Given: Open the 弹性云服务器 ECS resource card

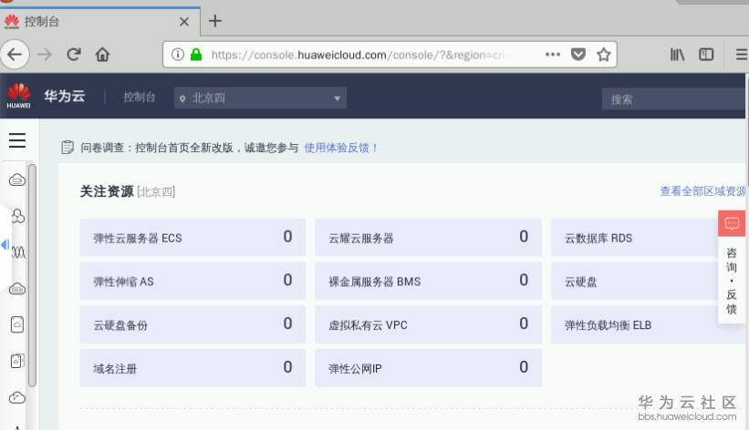Looking at the screenshot, I should tap(192, 237).
